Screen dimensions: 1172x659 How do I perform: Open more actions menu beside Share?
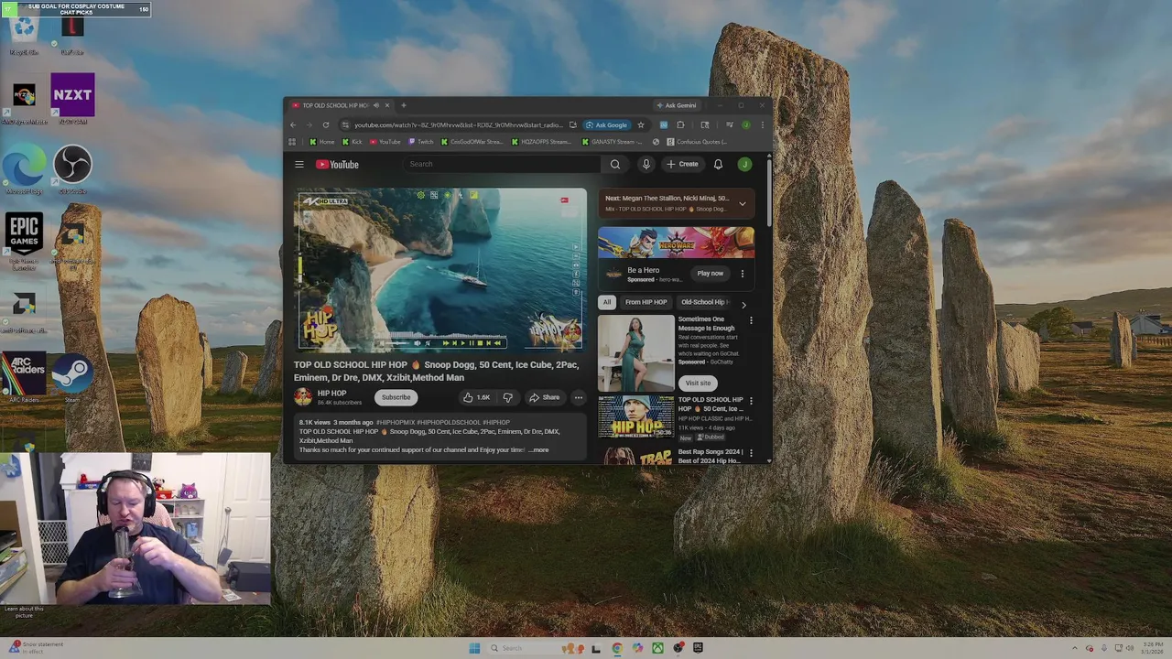578,397
